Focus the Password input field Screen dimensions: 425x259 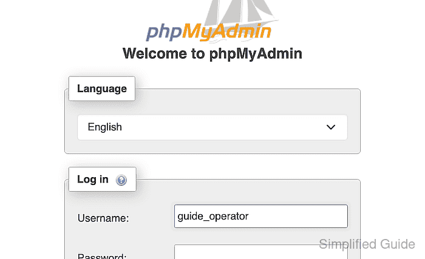tap(260, 252)
